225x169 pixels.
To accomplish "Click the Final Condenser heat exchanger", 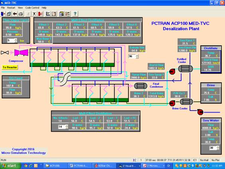I will (140, 86).
